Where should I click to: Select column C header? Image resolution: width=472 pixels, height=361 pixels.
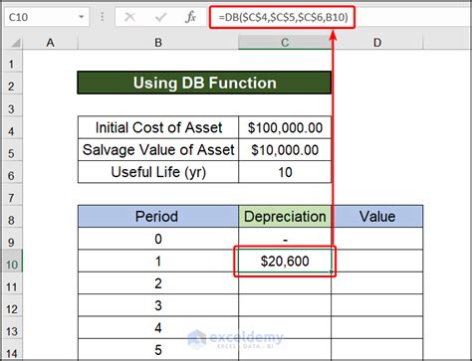click(x=285, y=43)
